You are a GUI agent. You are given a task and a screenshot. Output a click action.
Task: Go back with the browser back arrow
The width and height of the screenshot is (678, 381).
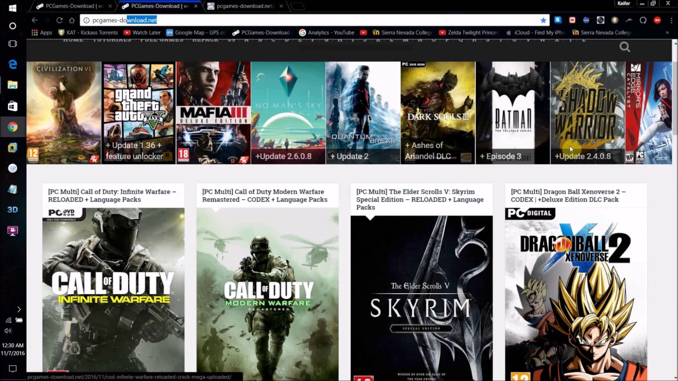34,20
